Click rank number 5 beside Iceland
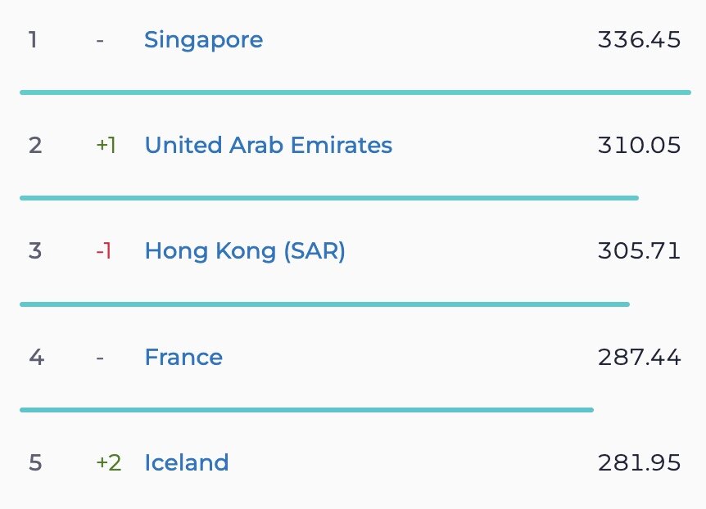 pyautogui.click(x=34, y=462)
